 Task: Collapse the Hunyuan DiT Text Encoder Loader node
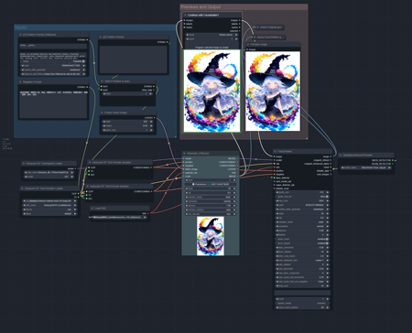pyautogui.click(x=22, y=188)
